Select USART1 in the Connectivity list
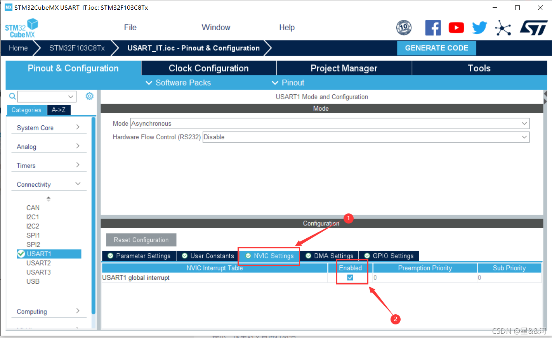 [x=49, y=254]
